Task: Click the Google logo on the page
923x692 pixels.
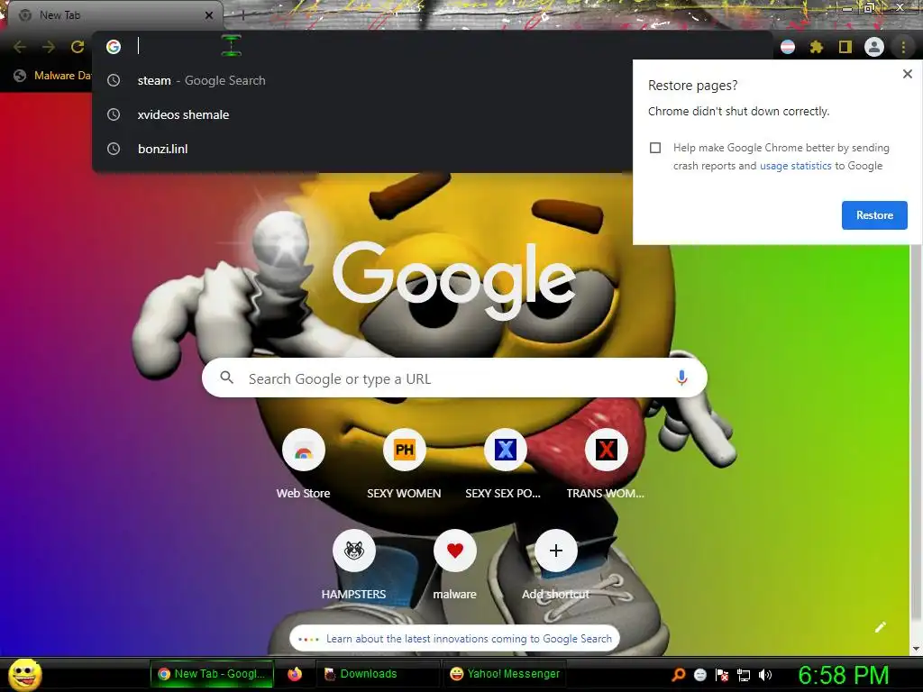Action: click(x=454, y=281)
